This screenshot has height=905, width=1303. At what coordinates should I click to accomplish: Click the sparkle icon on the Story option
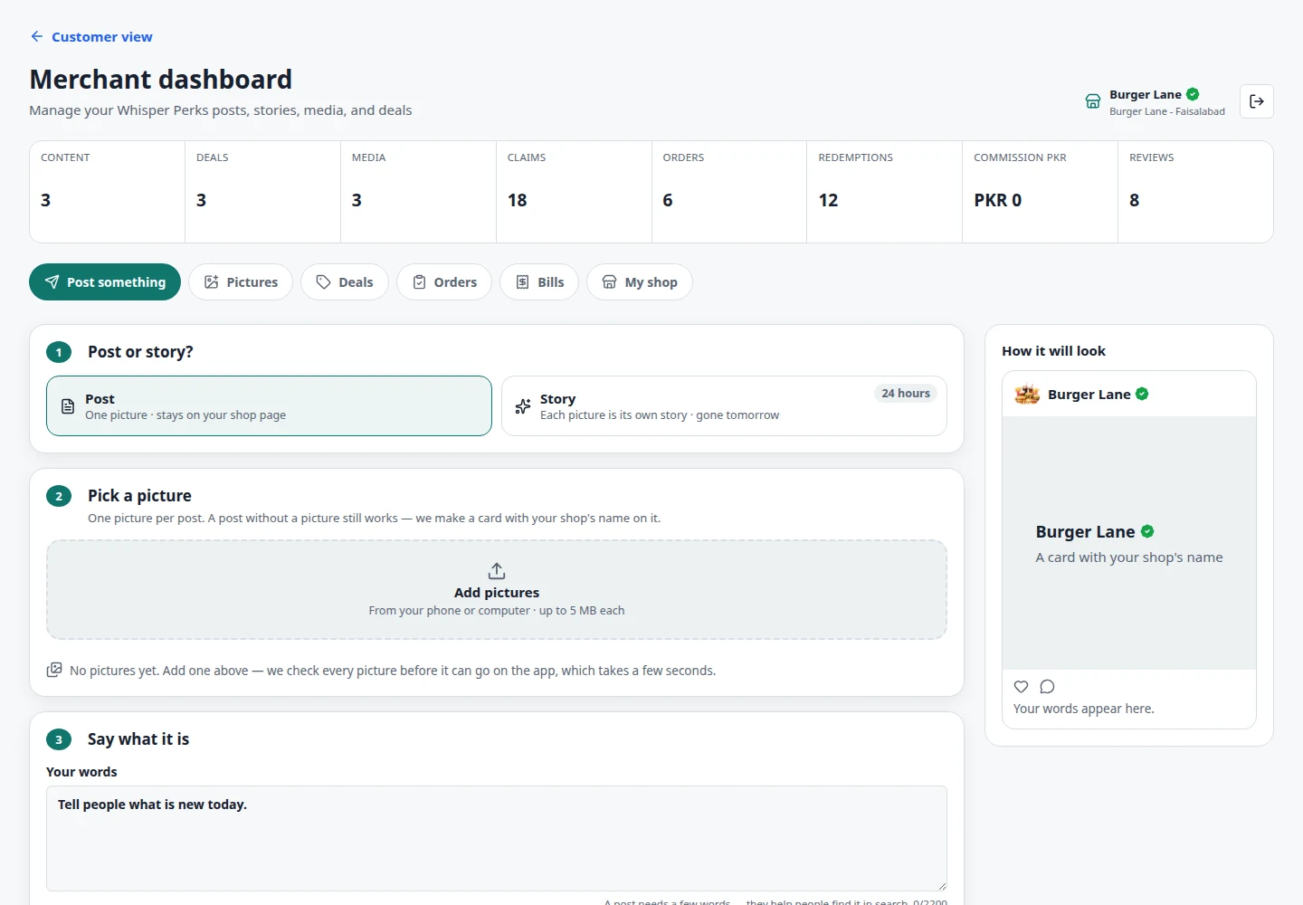tap(523, 406)
